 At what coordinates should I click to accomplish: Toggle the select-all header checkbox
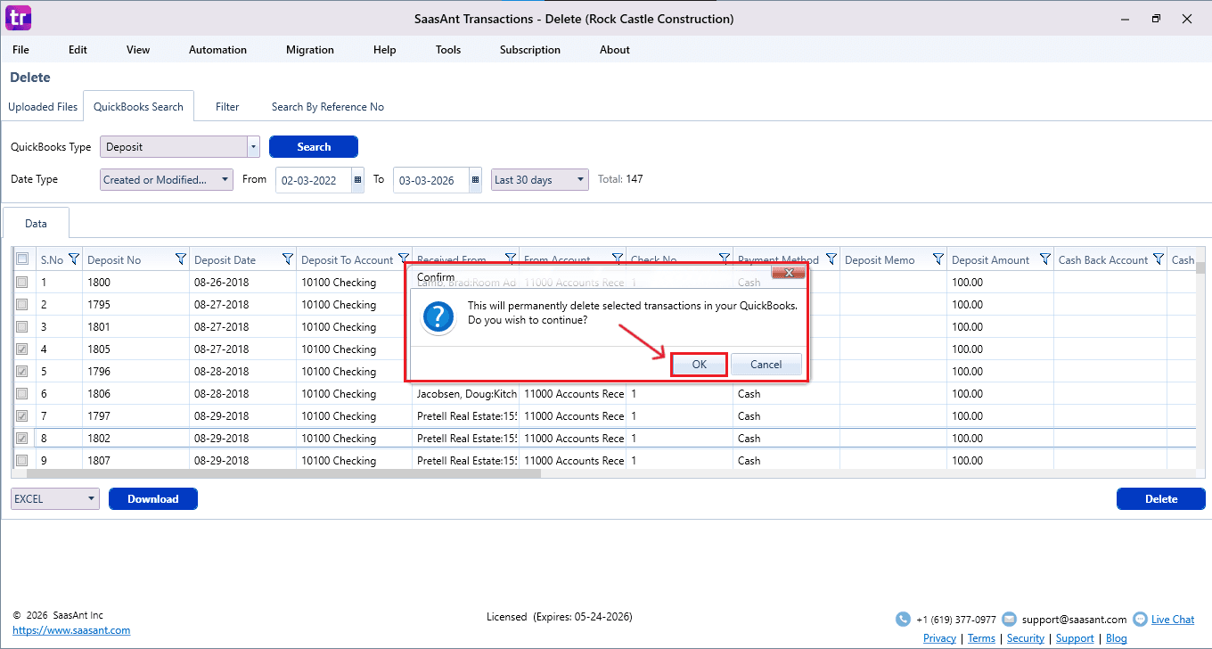(x=22, y=259)
